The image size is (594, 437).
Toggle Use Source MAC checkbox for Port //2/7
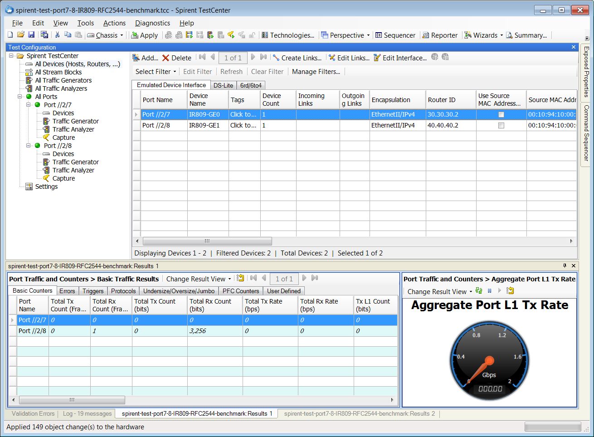(x=501, y=115)
